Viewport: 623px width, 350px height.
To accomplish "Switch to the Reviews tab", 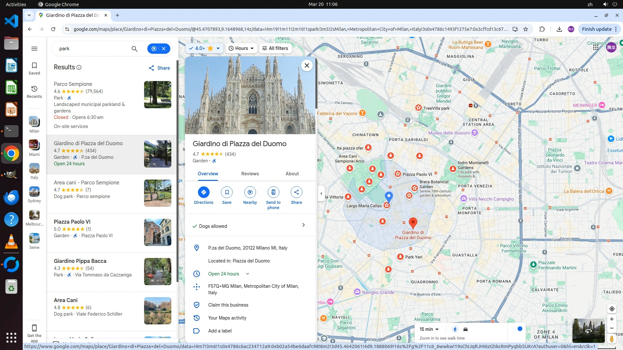I will click(x=250, y=174).
